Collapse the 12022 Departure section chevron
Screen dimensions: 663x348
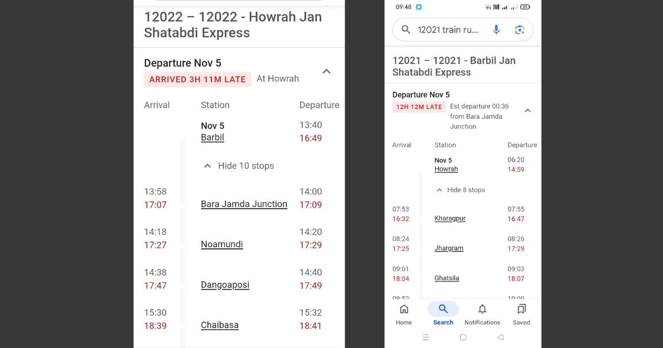[326, 71]
